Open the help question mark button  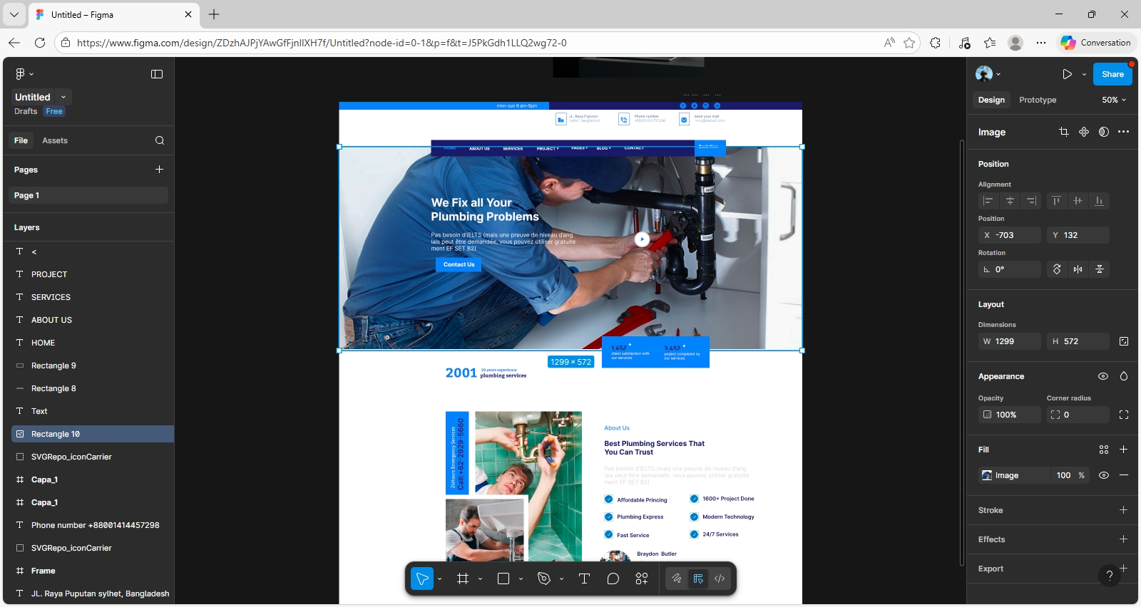tap(1109, 576)
